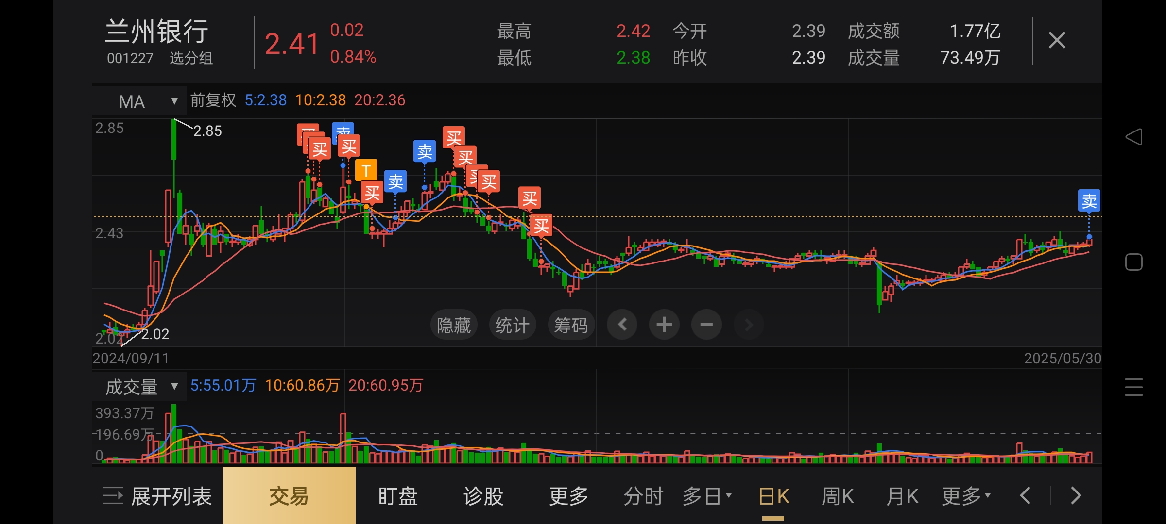Open the MA indicator dropdown

pyautogui.click(x=139, y=101)
